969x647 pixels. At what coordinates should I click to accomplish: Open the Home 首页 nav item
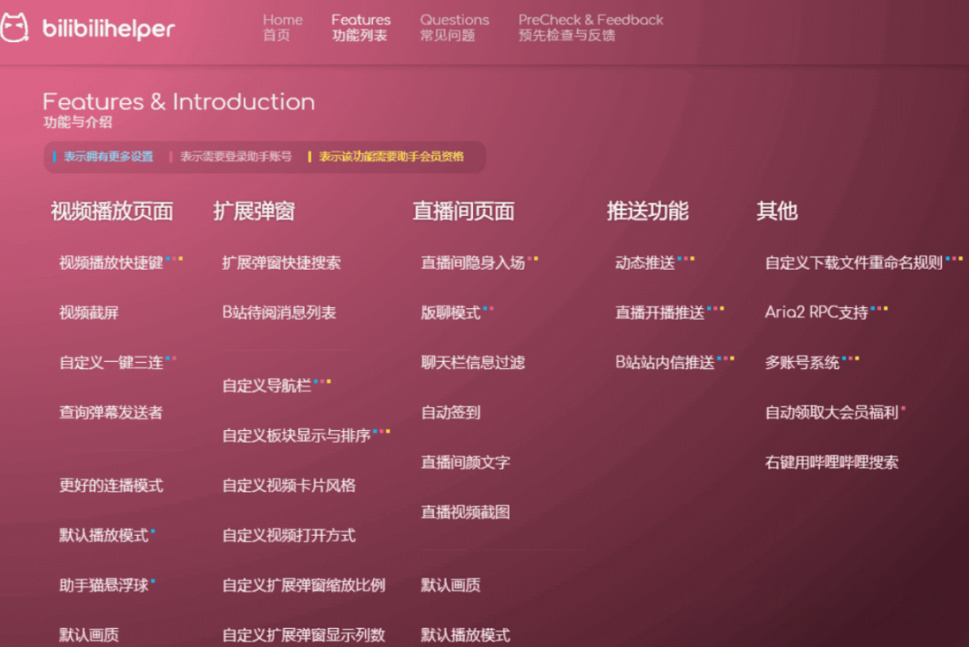point(283,28)
